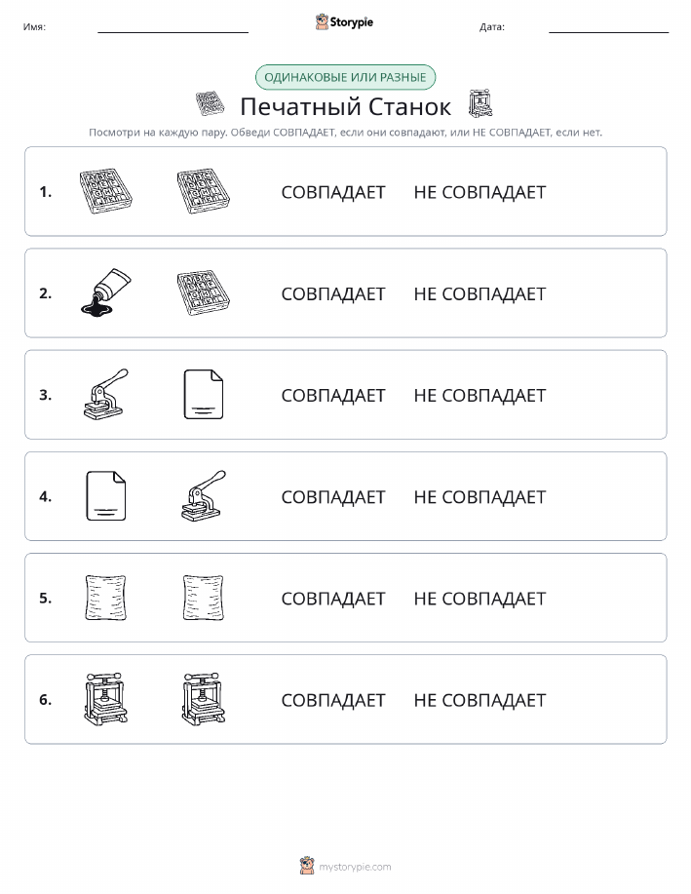Click the Storypie logo at the top
The width and height of the screenshot is (691, 894).
344,22
